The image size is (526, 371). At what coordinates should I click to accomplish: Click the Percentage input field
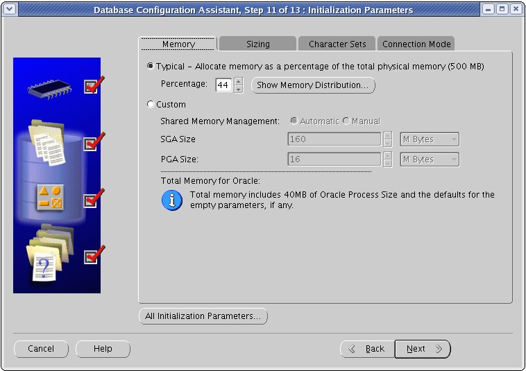(223, 85)
